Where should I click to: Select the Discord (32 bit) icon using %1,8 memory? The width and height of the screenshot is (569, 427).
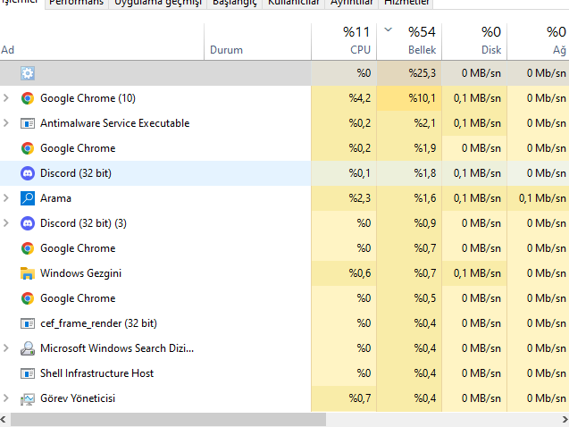(x=28, y=173)
